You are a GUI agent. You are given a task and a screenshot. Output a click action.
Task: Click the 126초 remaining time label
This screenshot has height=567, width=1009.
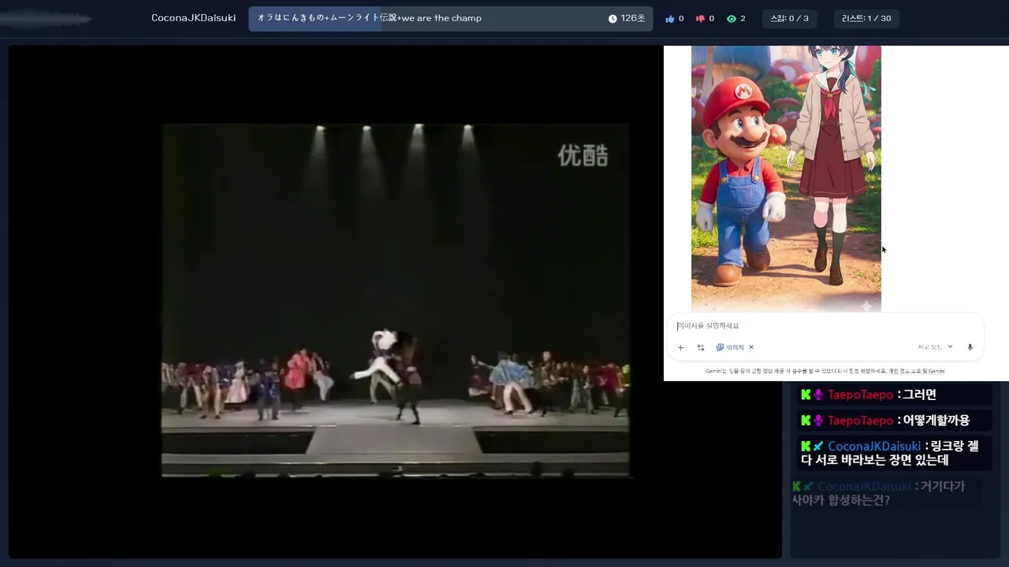coord(633,18)
